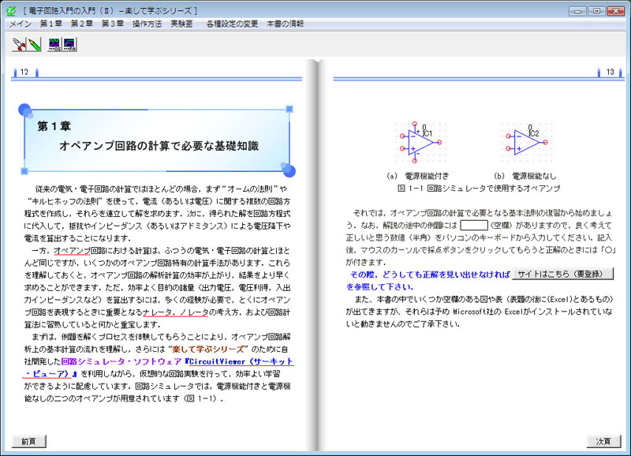Go to previous page with 前頁 button

pos(29,441)
